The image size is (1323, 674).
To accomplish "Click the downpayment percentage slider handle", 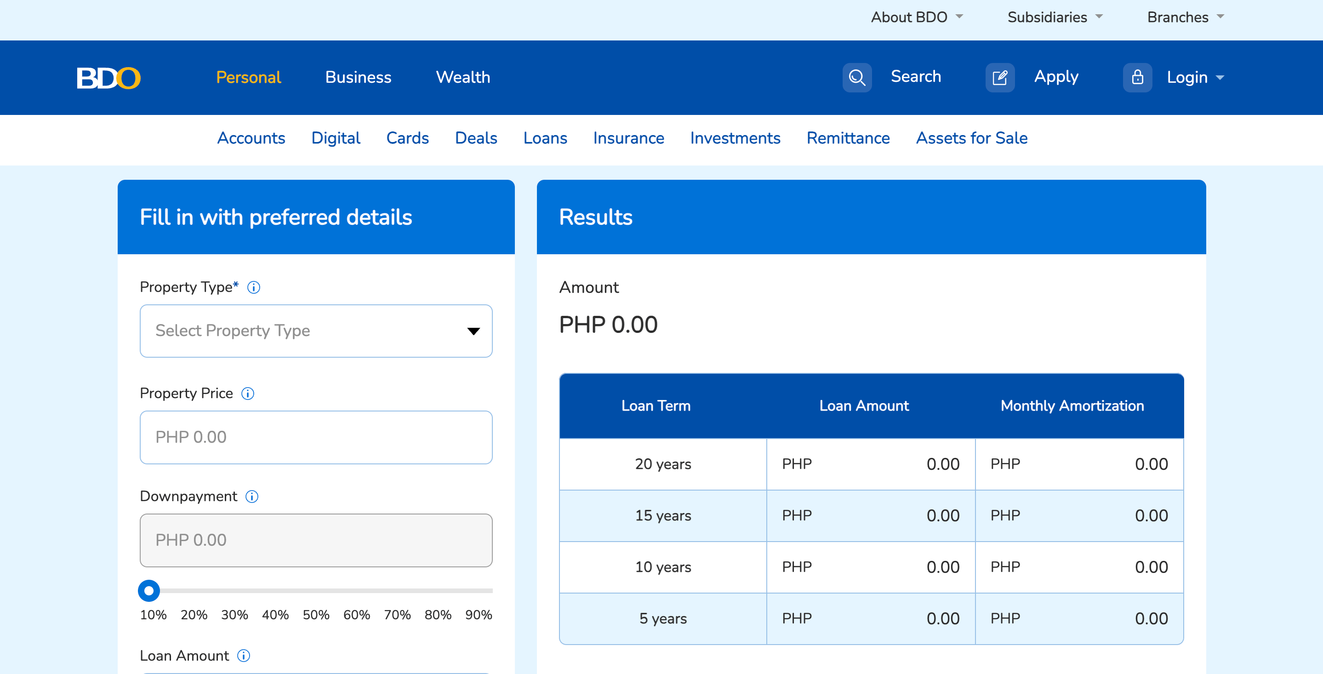I will tap(149, 591).
